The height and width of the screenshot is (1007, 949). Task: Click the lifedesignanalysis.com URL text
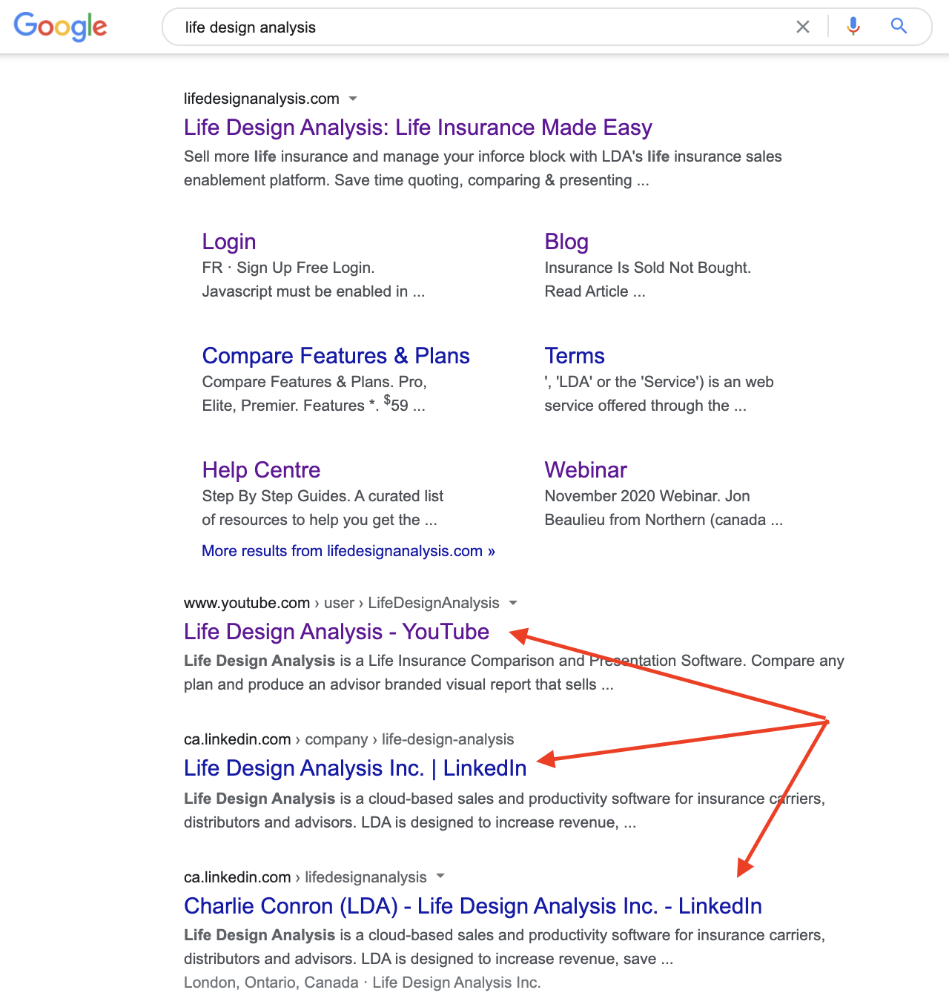tap(262, 99)
